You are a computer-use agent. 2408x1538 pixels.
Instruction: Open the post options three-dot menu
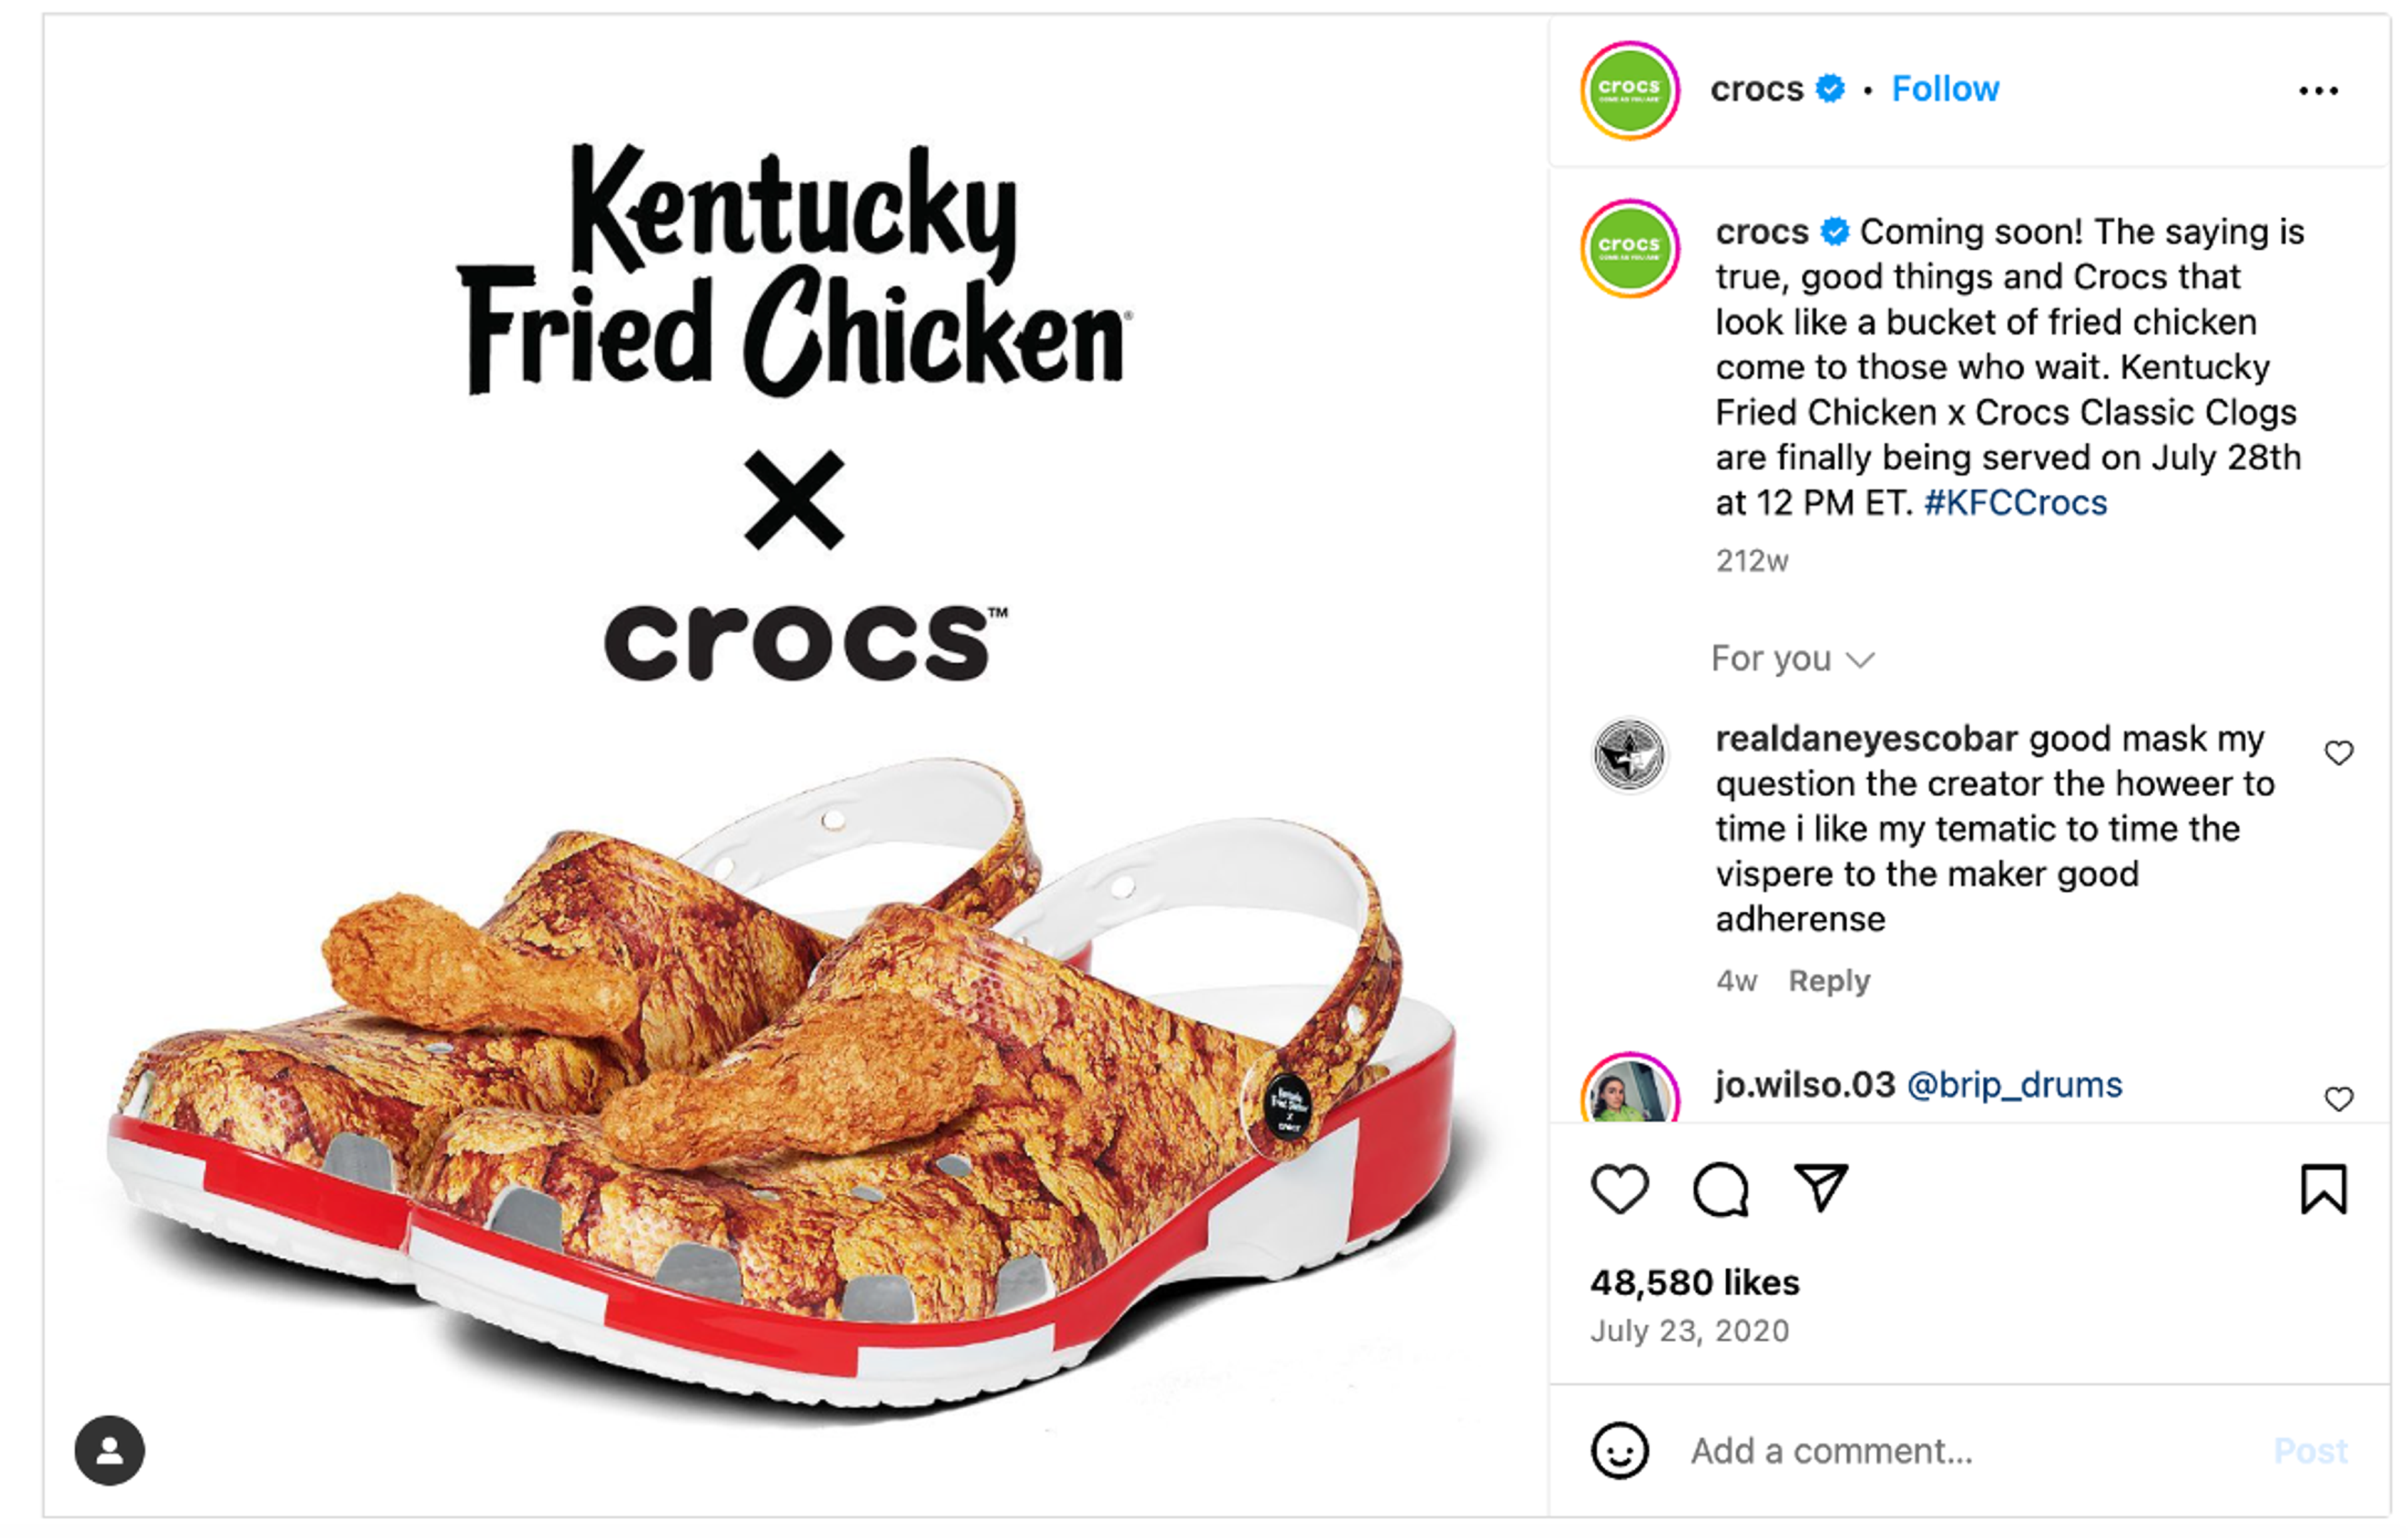(2320, 90)
